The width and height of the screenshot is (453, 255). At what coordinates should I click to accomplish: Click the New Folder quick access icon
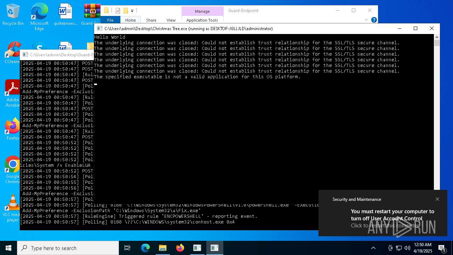(x=125, y=11)
